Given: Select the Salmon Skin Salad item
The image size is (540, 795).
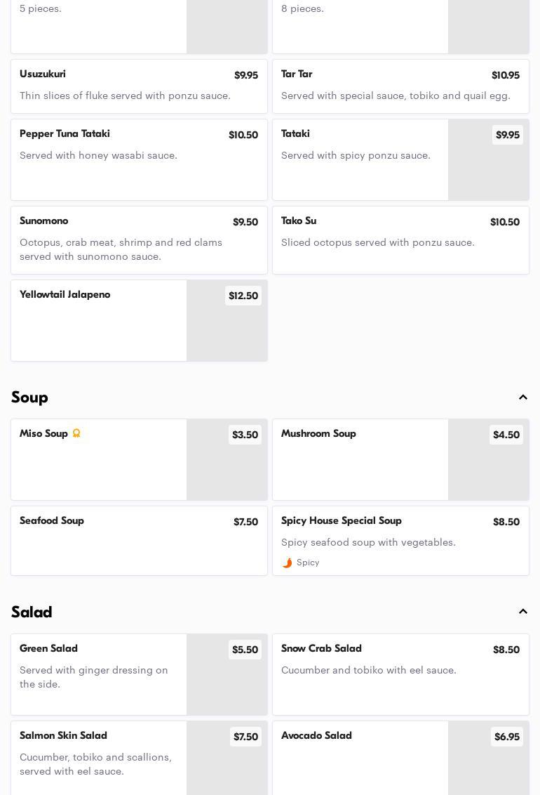Looking at the screenshot, I should 139,758.
